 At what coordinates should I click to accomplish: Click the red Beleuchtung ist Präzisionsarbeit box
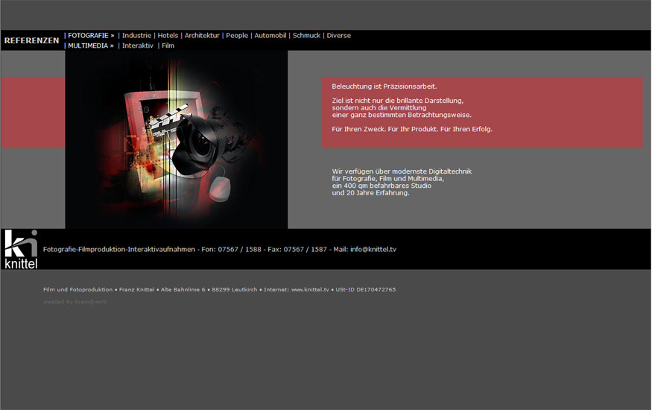click(x=482, y=113)
